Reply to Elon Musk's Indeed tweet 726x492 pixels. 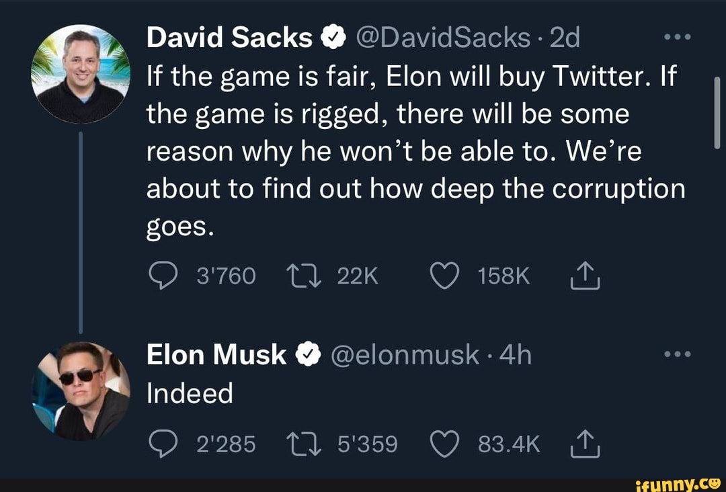(x=161, y=444)
